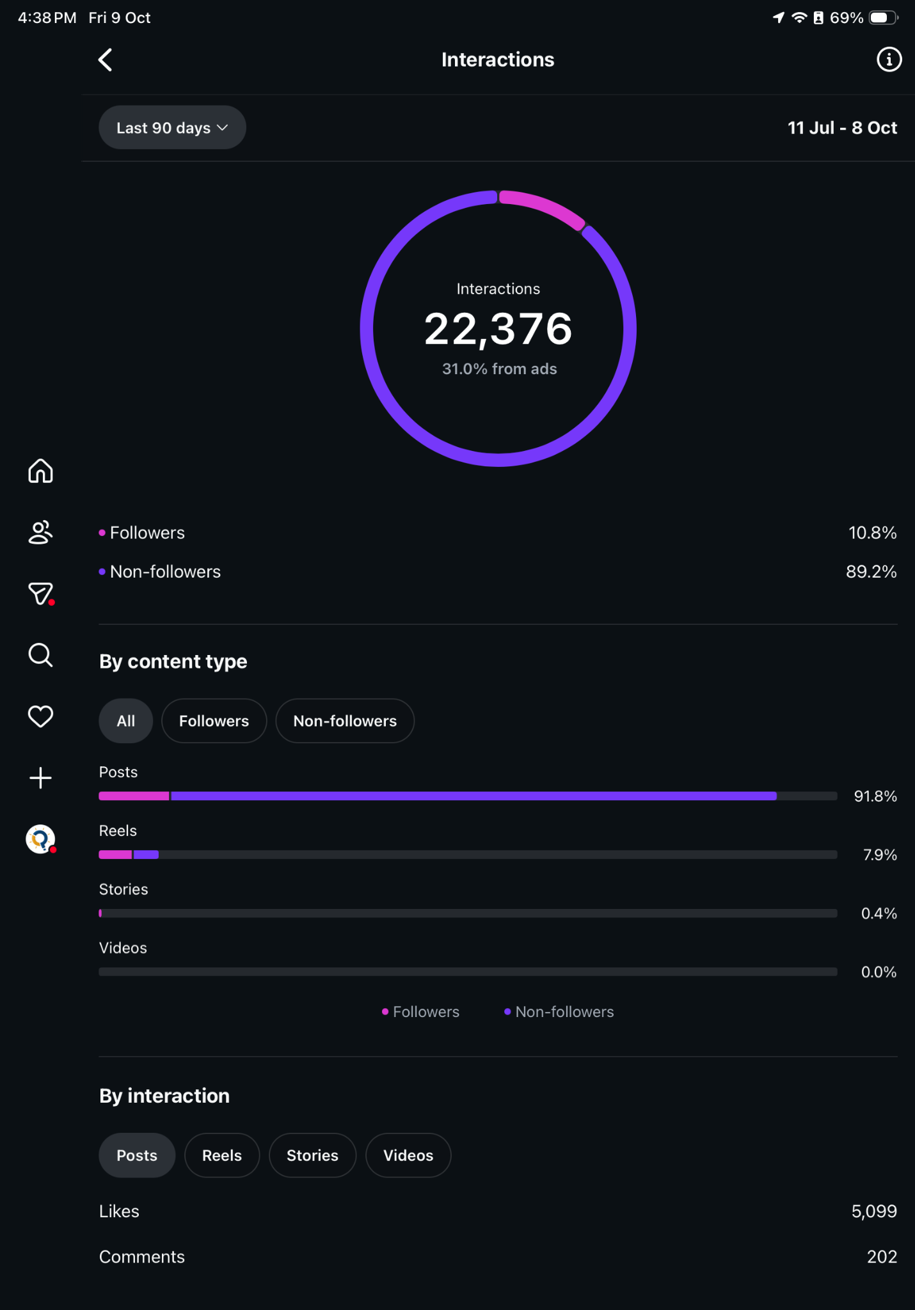Tap the 31.0% from ads text

(500, 369)
